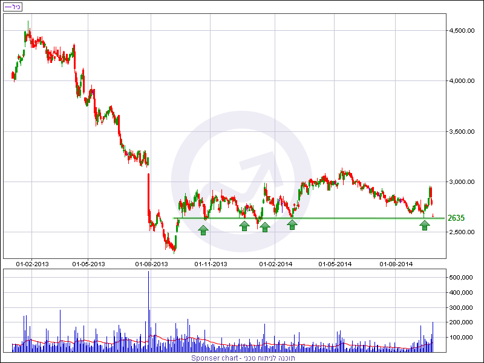Click the green 2635 support level label
Image resolution: width=484 pixels, height=363 pixels.
(x=456, y=218)
